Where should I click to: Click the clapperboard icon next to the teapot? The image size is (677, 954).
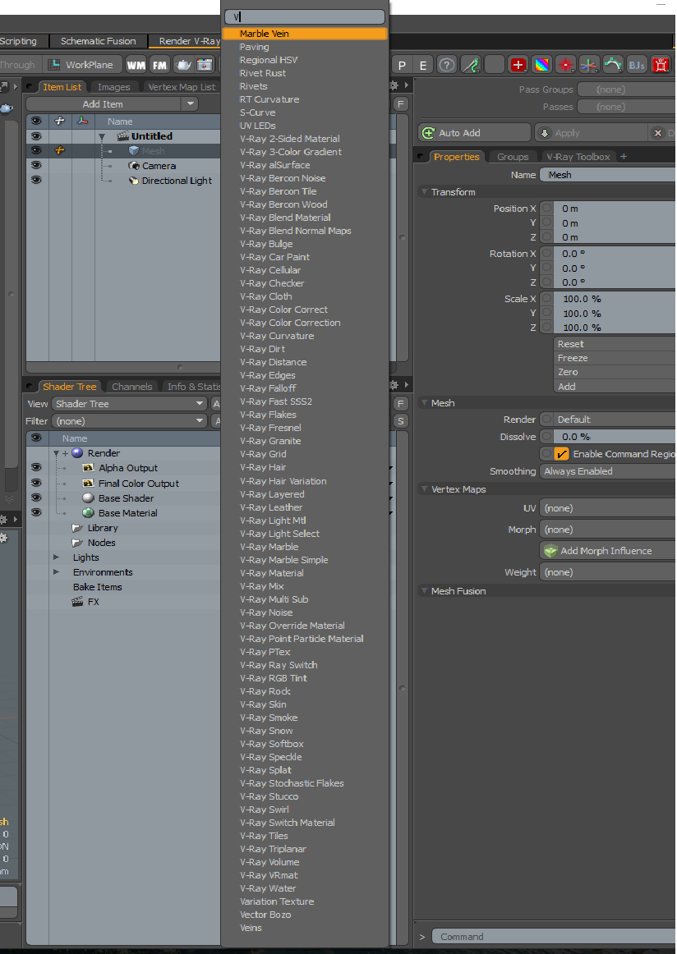(x=205, y=65)
